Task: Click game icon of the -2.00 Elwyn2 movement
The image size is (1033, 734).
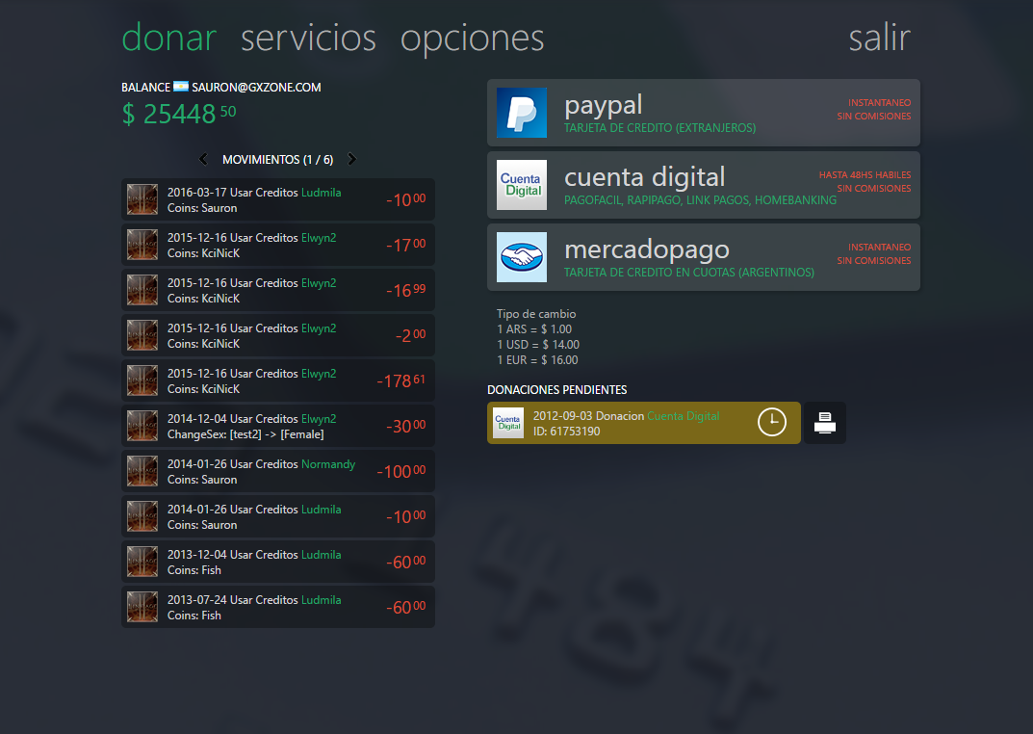Action: pos(142,335)
